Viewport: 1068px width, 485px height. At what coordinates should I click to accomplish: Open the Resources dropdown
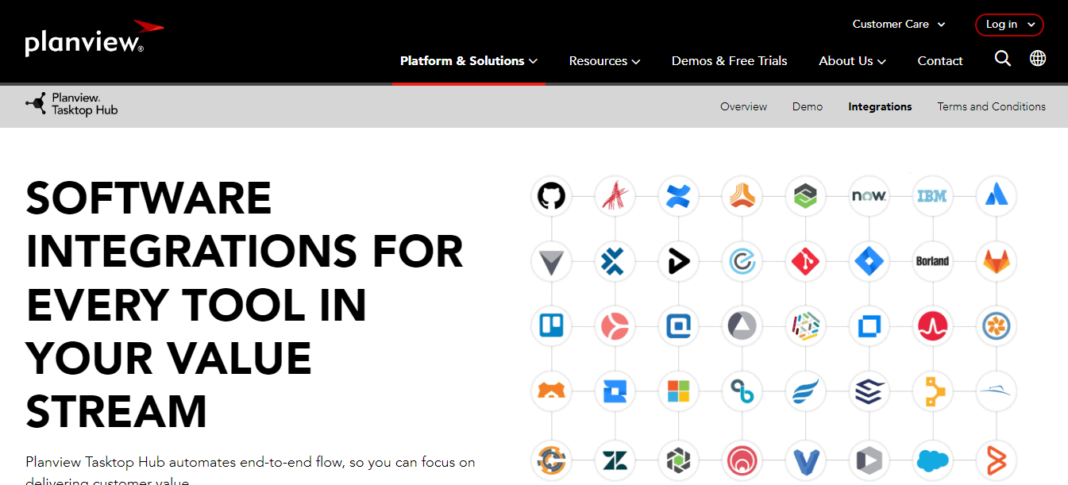pyautogui.click(x=604, y=60)
